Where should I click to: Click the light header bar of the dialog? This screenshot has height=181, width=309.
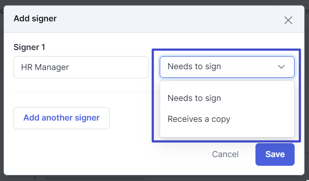tap(154, 19)
